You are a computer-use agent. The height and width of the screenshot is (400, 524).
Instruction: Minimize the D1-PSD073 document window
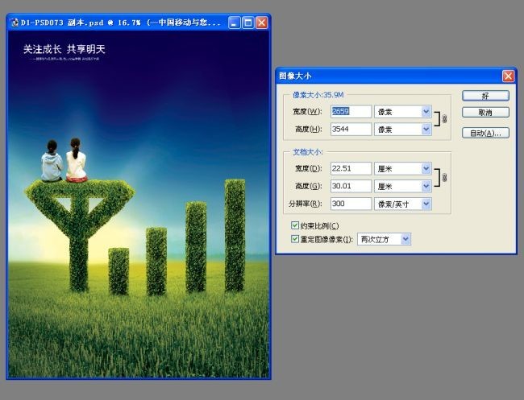tap(235, 23)
